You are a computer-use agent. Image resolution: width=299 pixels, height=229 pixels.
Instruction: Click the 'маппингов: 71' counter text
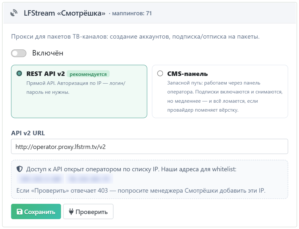pyautogui.click(x=132, y=13)
